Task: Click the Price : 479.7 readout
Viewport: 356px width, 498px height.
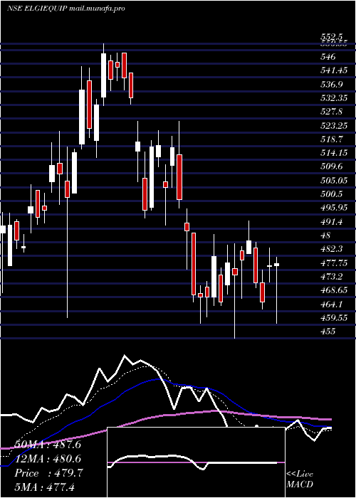Action: pos(48,473)
